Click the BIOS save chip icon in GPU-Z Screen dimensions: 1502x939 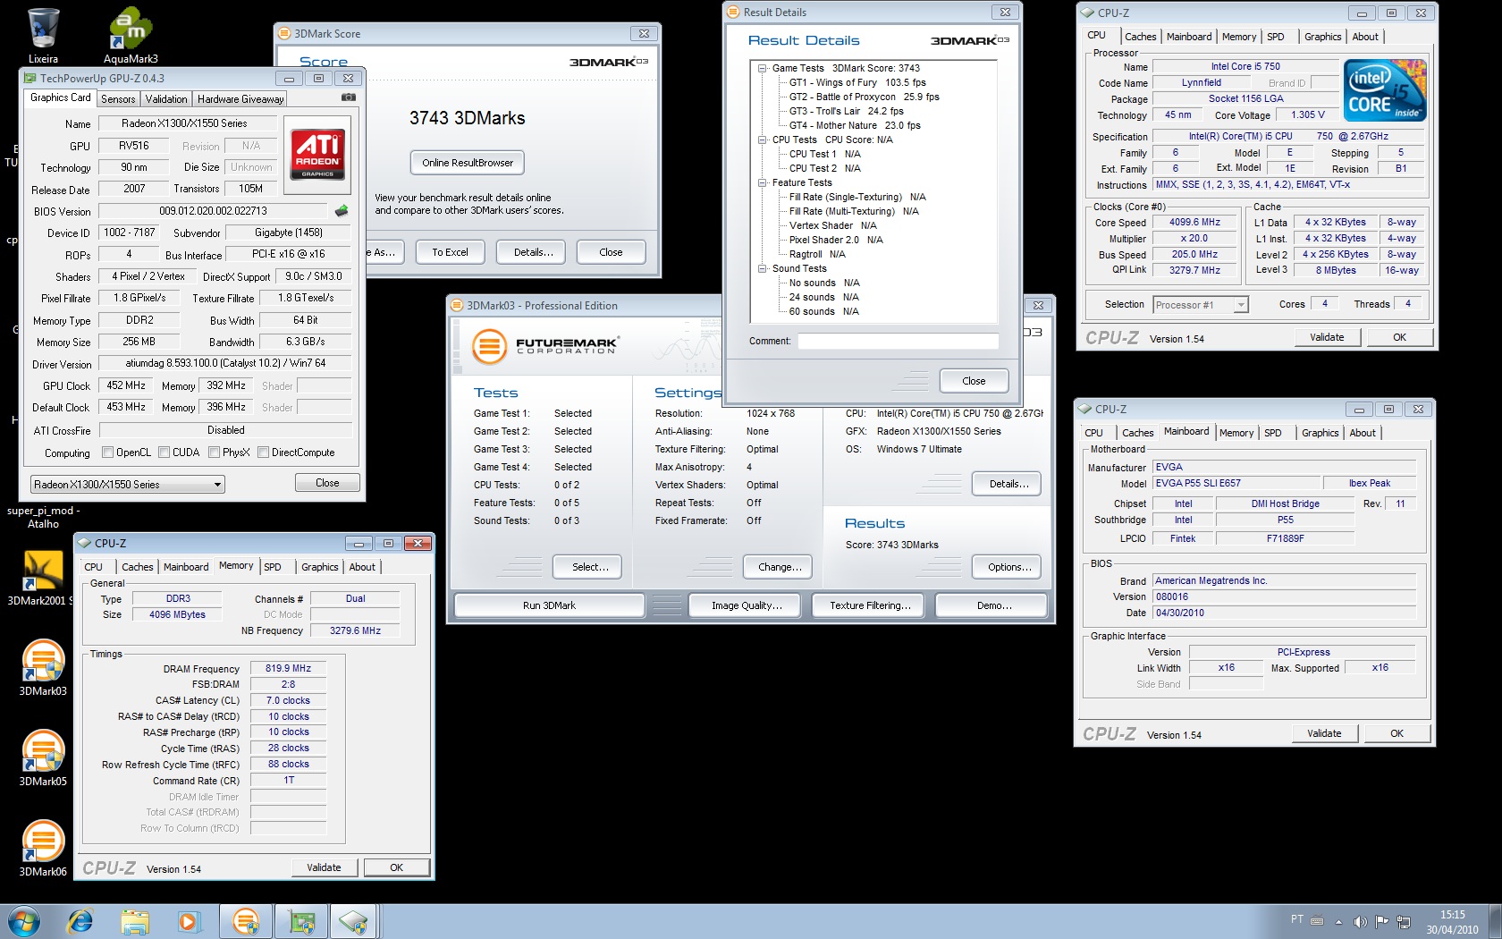coord(341,211)
